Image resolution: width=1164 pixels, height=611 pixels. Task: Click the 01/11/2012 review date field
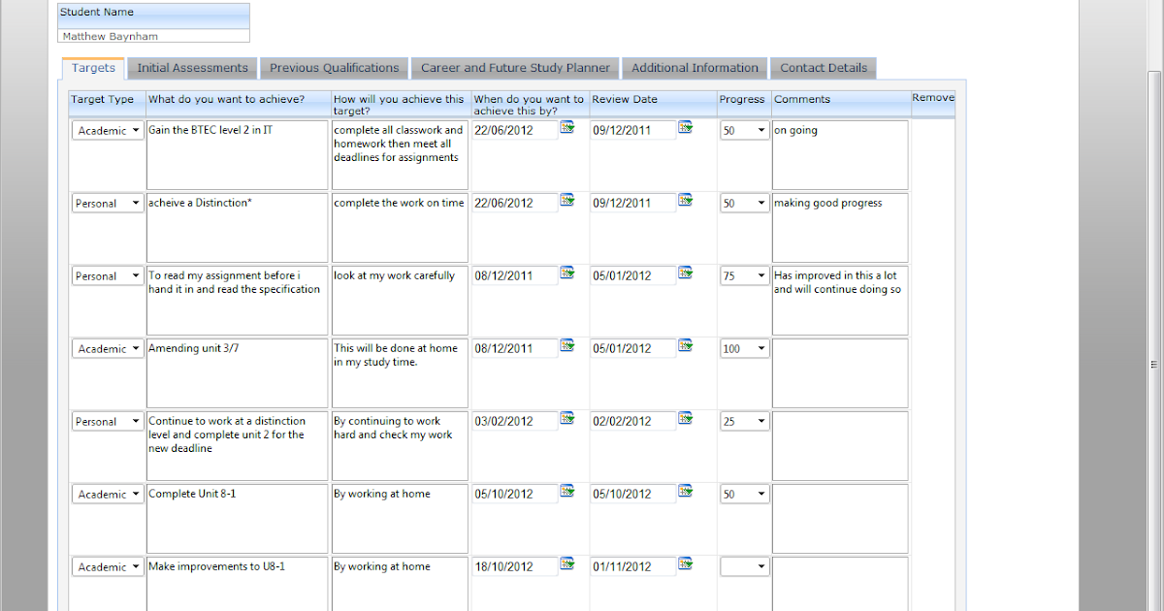pyautogui.click(x=633, y=566)
